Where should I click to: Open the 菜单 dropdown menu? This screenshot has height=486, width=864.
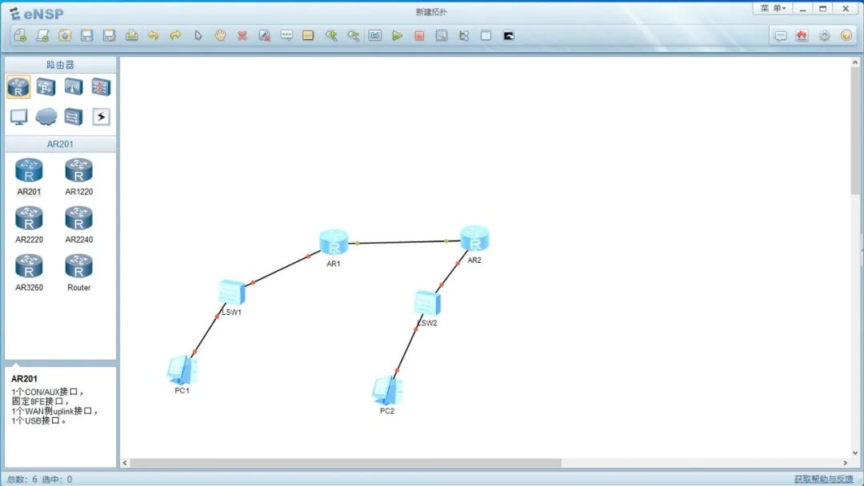(x=773, y=8)
